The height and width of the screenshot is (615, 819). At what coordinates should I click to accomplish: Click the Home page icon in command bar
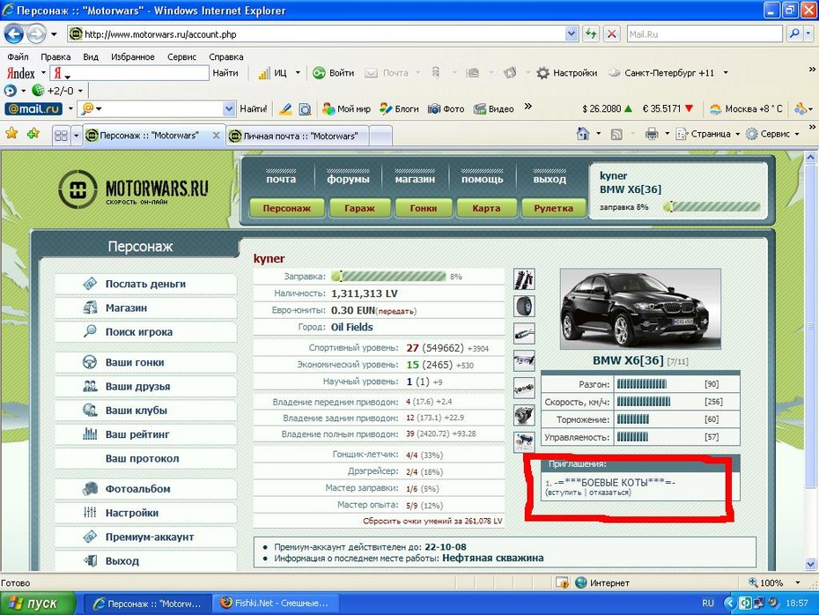coord(583,134)
